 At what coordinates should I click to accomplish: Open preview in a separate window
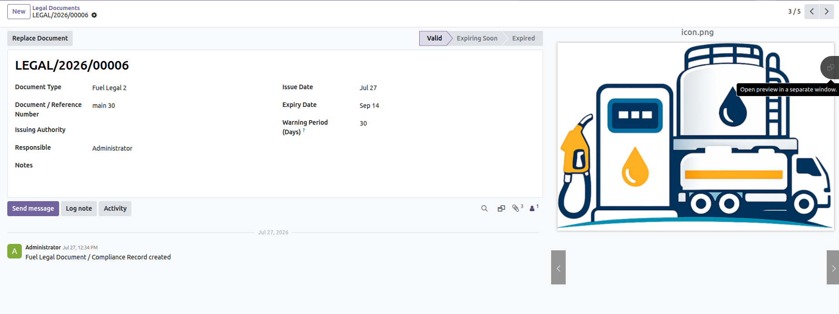coord(830,67)
